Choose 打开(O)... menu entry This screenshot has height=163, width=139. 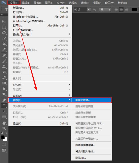point(40,12)
